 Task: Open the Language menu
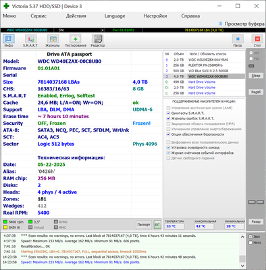pos(115,16)
